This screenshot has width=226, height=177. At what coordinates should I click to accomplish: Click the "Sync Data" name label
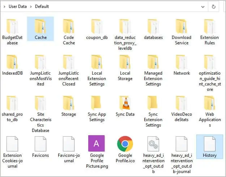(x=125, y=114)
